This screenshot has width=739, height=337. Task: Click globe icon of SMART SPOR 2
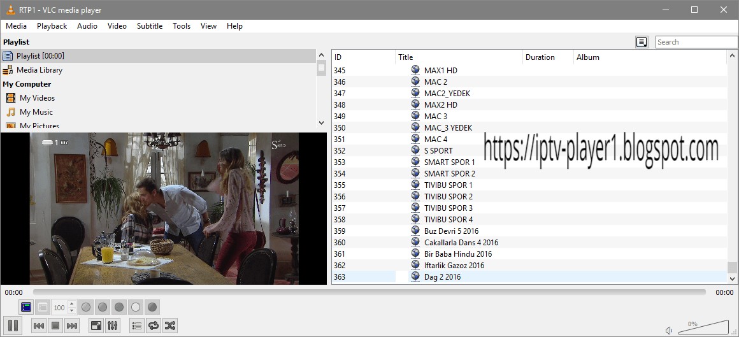pos(415,173)
